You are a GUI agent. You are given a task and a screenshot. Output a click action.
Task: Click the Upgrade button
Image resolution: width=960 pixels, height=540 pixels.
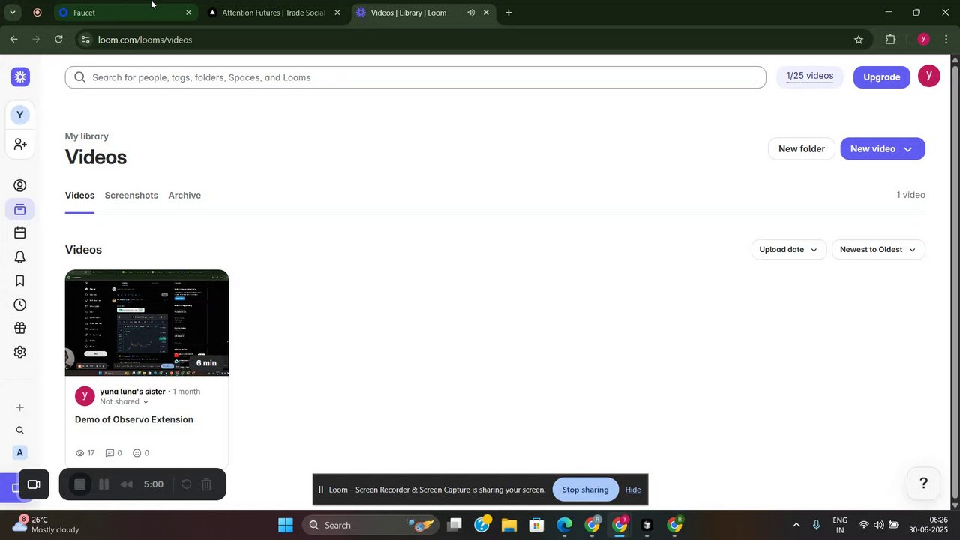click(x=882, y=76)
